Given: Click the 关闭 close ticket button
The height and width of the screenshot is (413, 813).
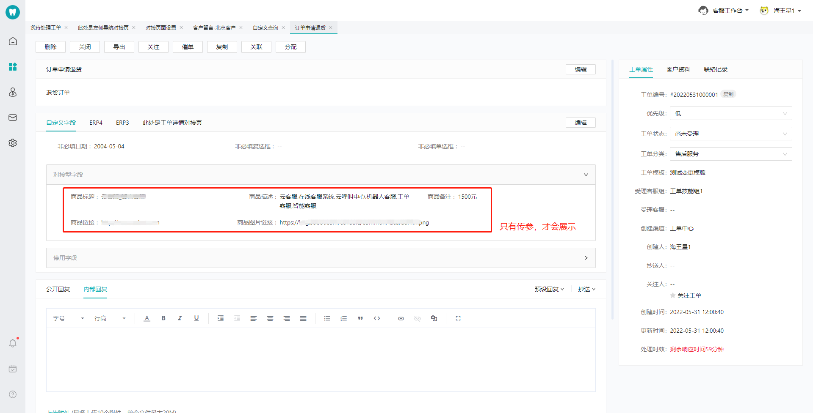Looking at the screenshot, I should coord(85,47).
